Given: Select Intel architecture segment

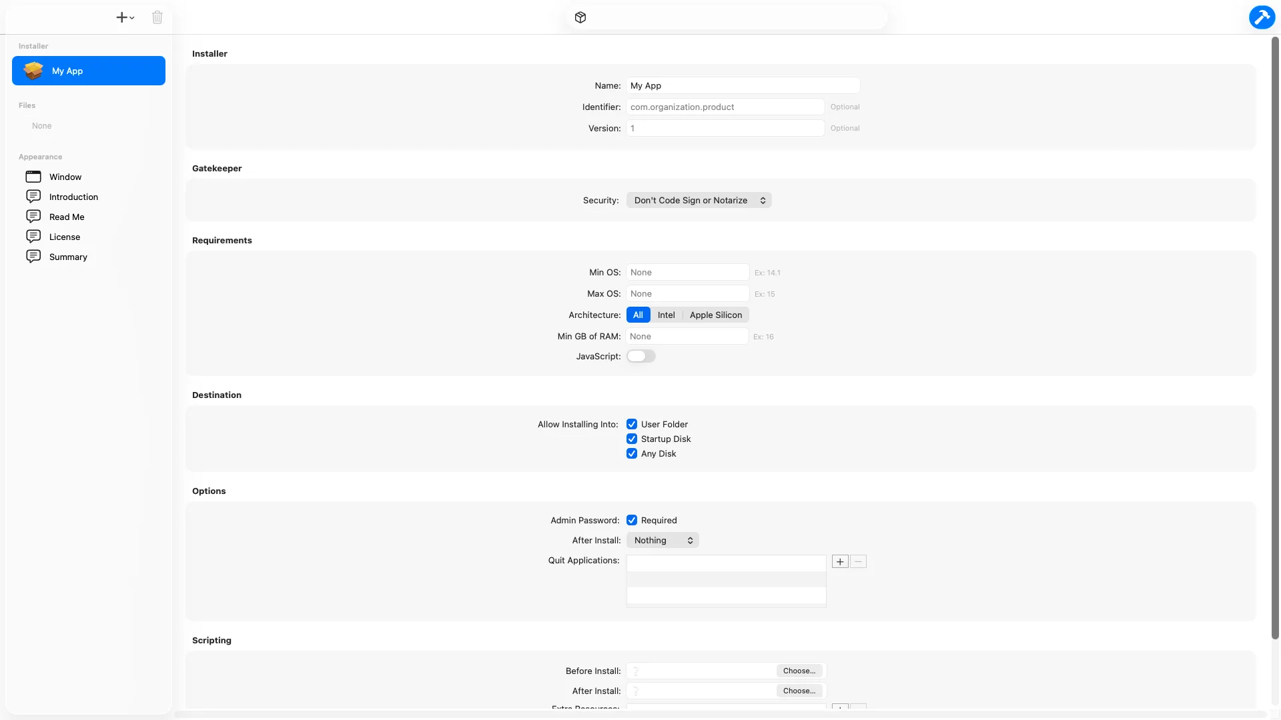Looking at the screenshot, I should pos(666,315).
